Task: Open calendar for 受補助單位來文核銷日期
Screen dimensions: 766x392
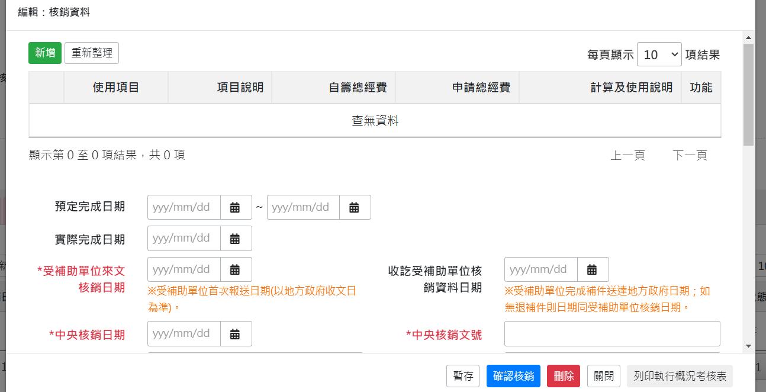Action: (x=236, y=269)
